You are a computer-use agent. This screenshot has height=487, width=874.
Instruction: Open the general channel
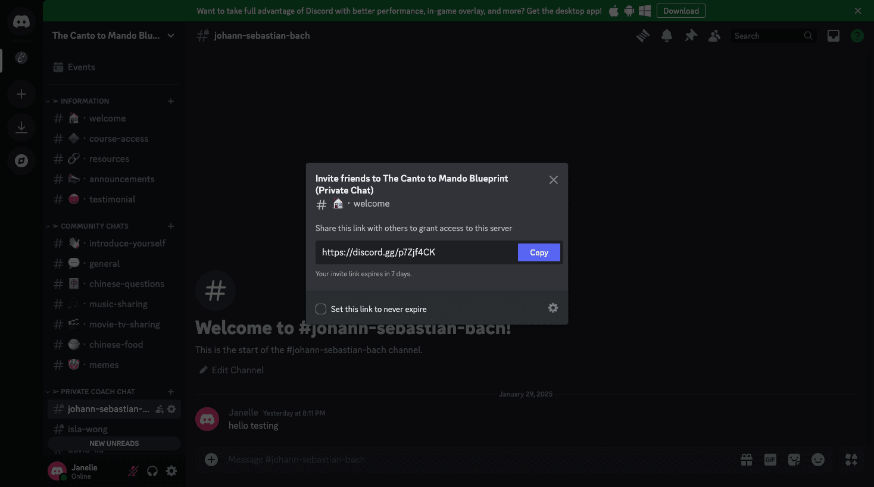[114, 264]
